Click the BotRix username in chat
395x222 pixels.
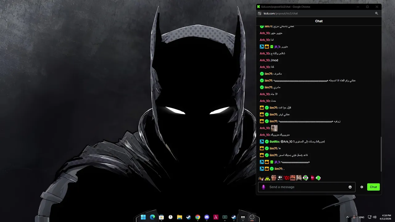pos(275,142)
